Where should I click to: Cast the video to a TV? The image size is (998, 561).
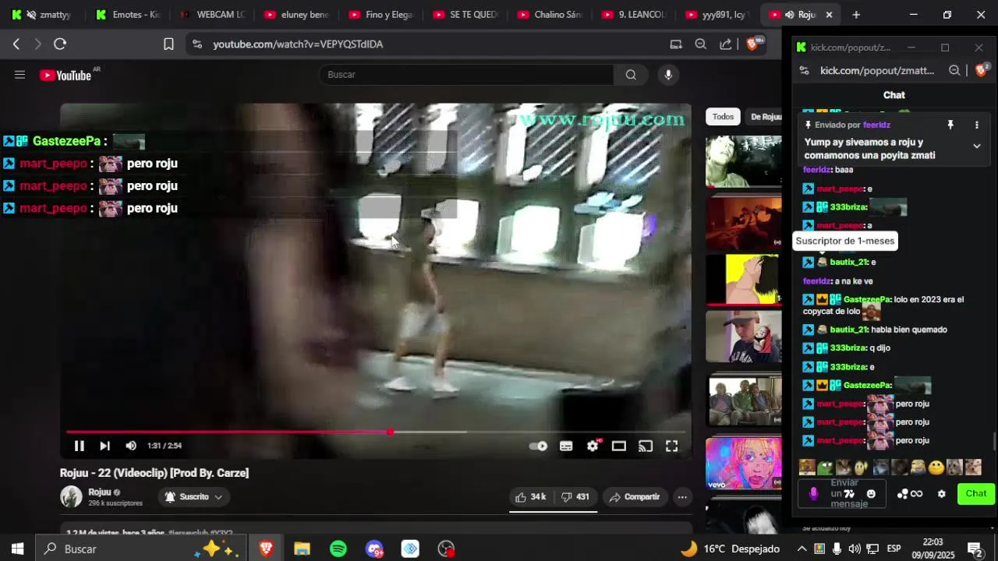(646, 446)
